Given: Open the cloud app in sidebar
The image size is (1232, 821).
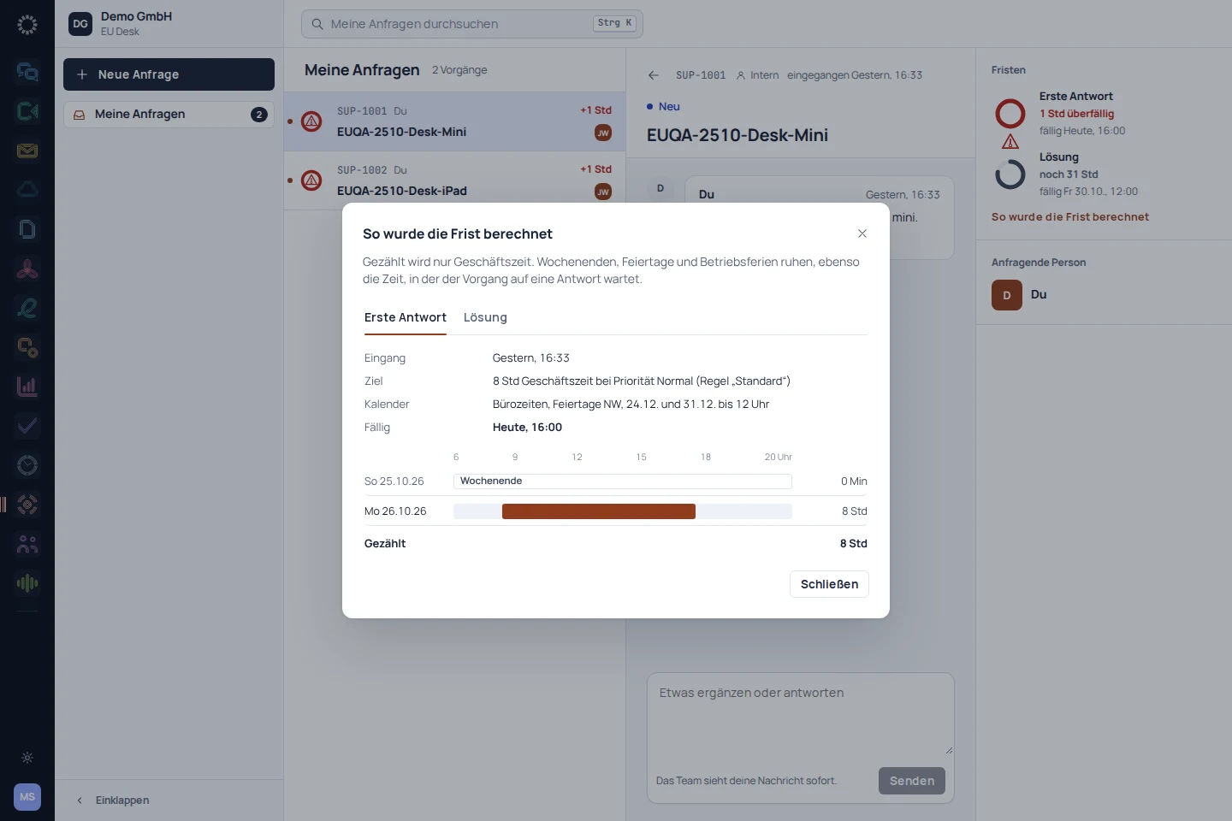Looking at the screenshot, I should [27, 190].
